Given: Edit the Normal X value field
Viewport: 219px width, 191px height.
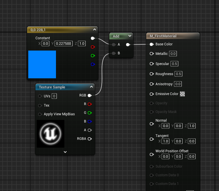Looking at the screenshot, I should 165,126.
